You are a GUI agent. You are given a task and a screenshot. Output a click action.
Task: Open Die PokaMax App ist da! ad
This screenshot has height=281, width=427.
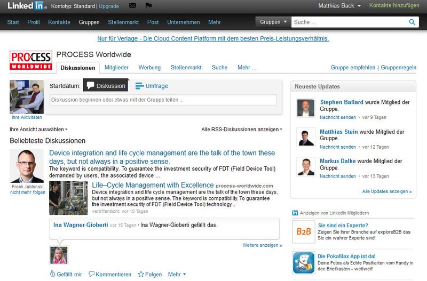tap(346, 256)
